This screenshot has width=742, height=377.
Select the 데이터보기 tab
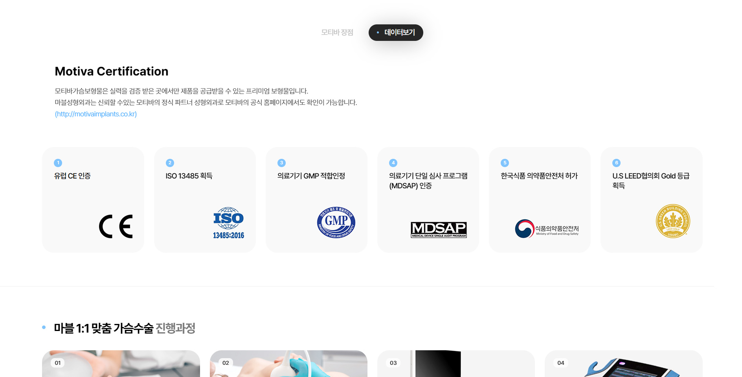(396, 33)
